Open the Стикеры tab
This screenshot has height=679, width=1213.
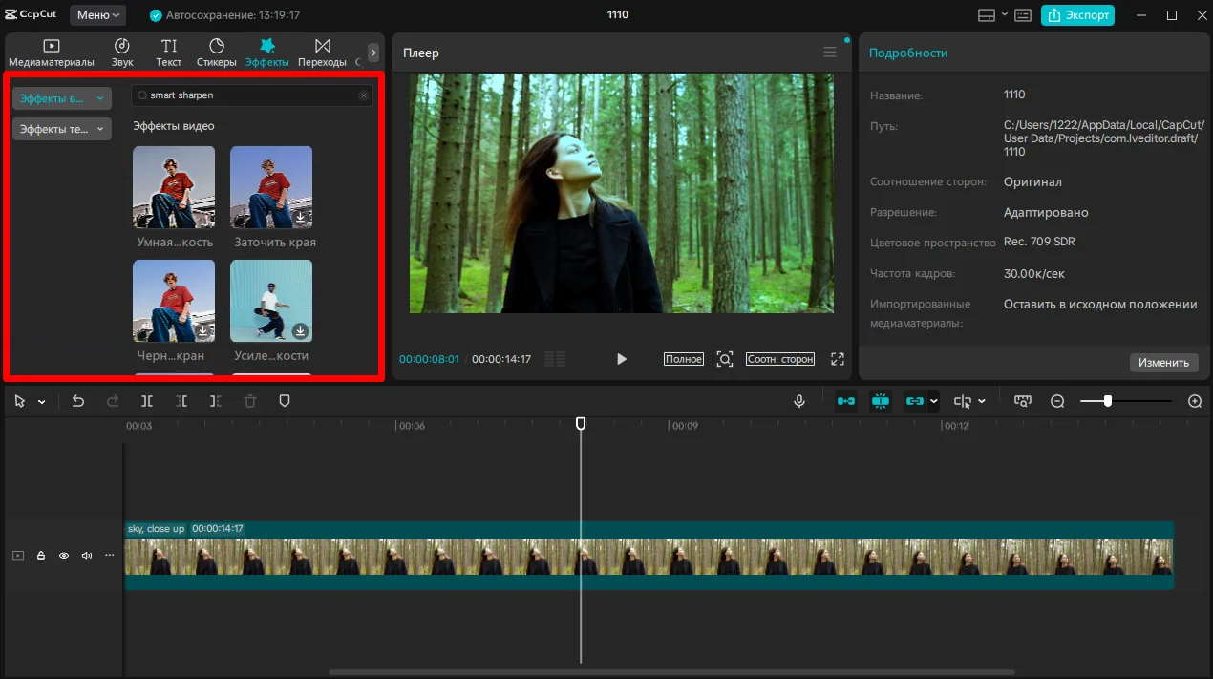216,53
